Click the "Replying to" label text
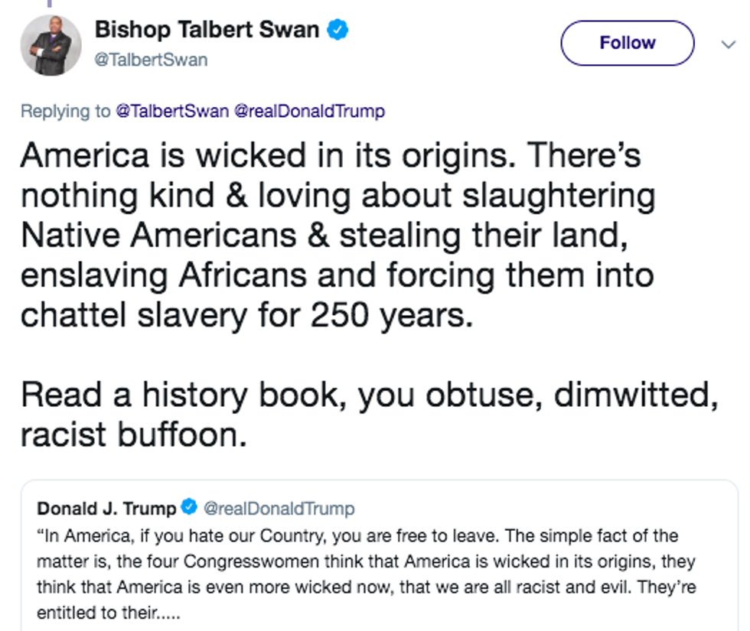The image size is (750, 631). [x=66, y=112]
